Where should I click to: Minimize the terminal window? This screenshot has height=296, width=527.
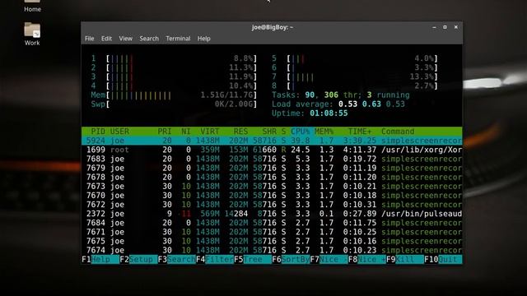pos(434,27)
